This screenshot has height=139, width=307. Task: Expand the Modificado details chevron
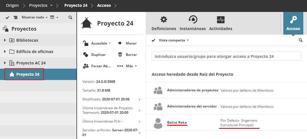[x=140, y=99]
